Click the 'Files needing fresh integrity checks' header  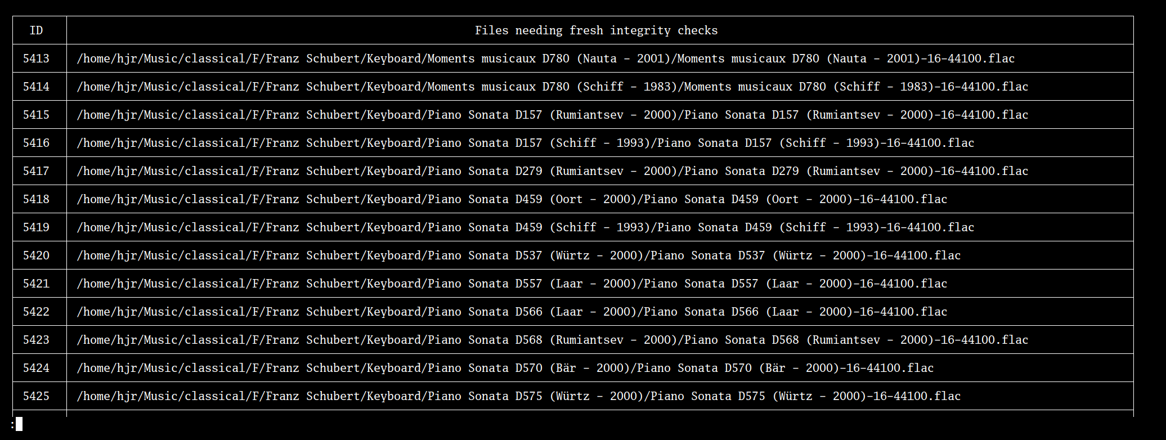click(x=596, y=30)
